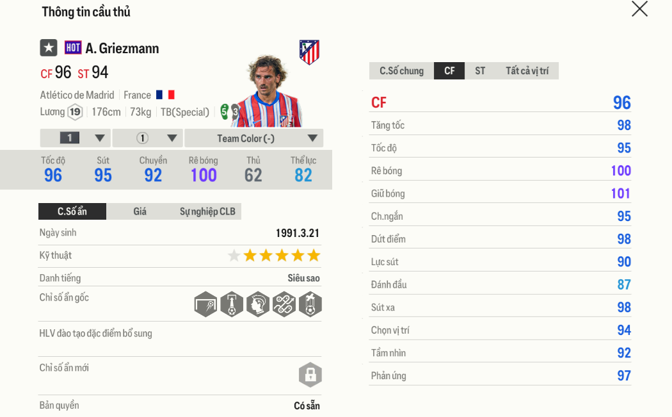The image size is (672, 417).
Task: Click the purple HOT season badge
Action: pos(73,48)
